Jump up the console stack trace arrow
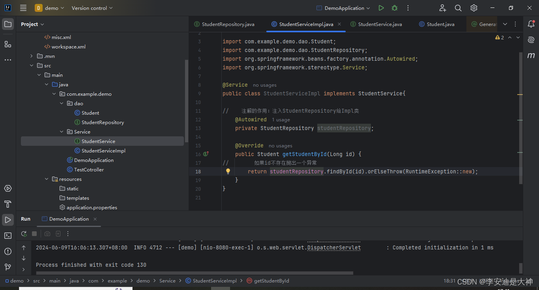 click(x=24, y=248)
